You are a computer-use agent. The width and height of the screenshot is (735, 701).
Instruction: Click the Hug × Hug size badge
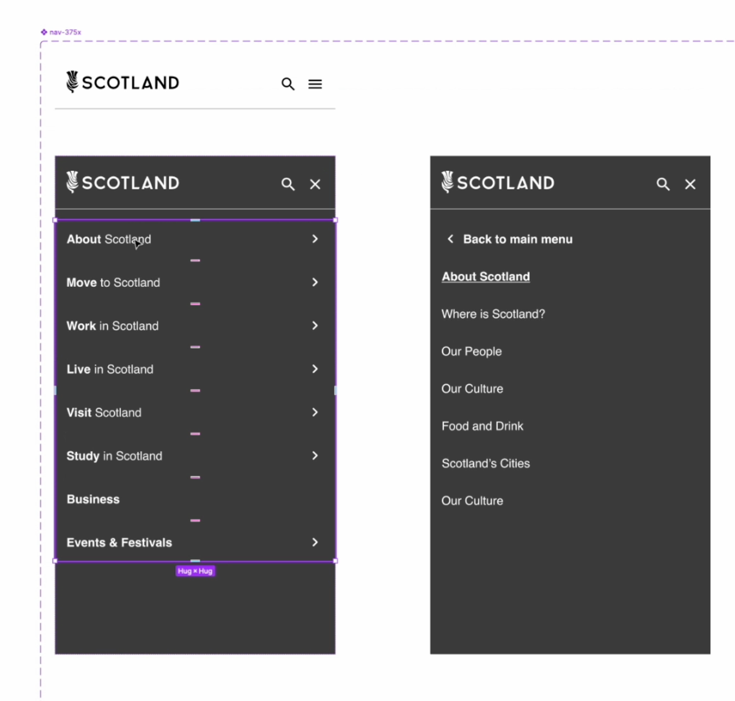[x=195, y=571]
